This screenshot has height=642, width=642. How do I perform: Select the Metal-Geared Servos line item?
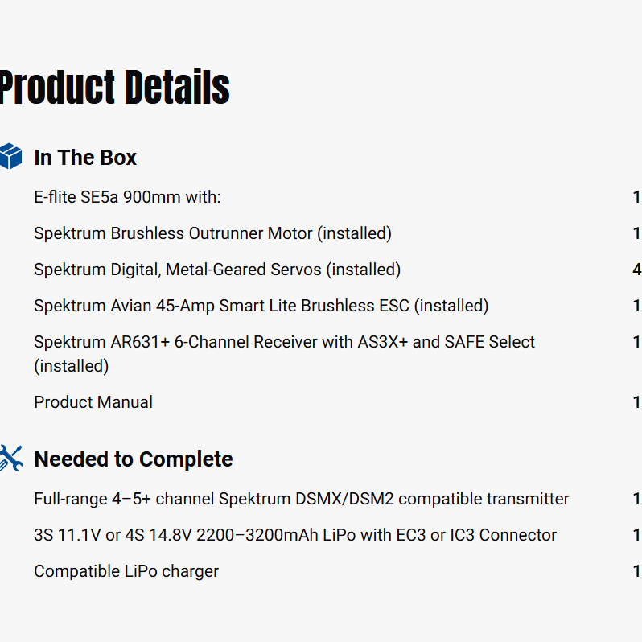(217, 270)
